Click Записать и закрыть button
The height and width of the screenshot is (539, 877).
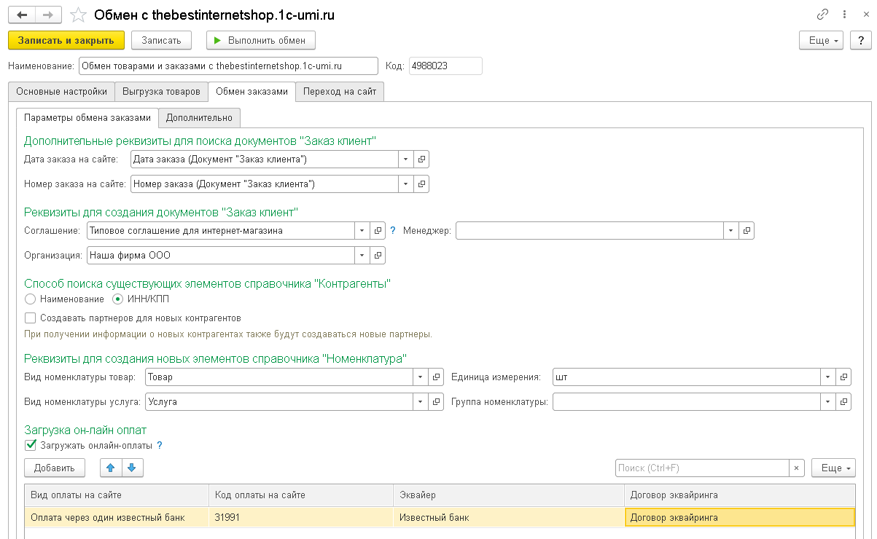pos(66,40)
